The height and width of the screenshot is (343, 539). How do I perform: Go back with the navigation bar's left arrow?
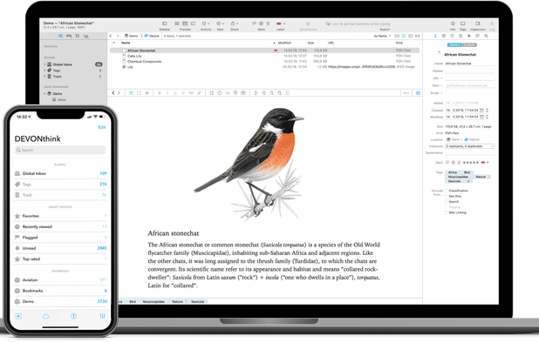point(111,36)
